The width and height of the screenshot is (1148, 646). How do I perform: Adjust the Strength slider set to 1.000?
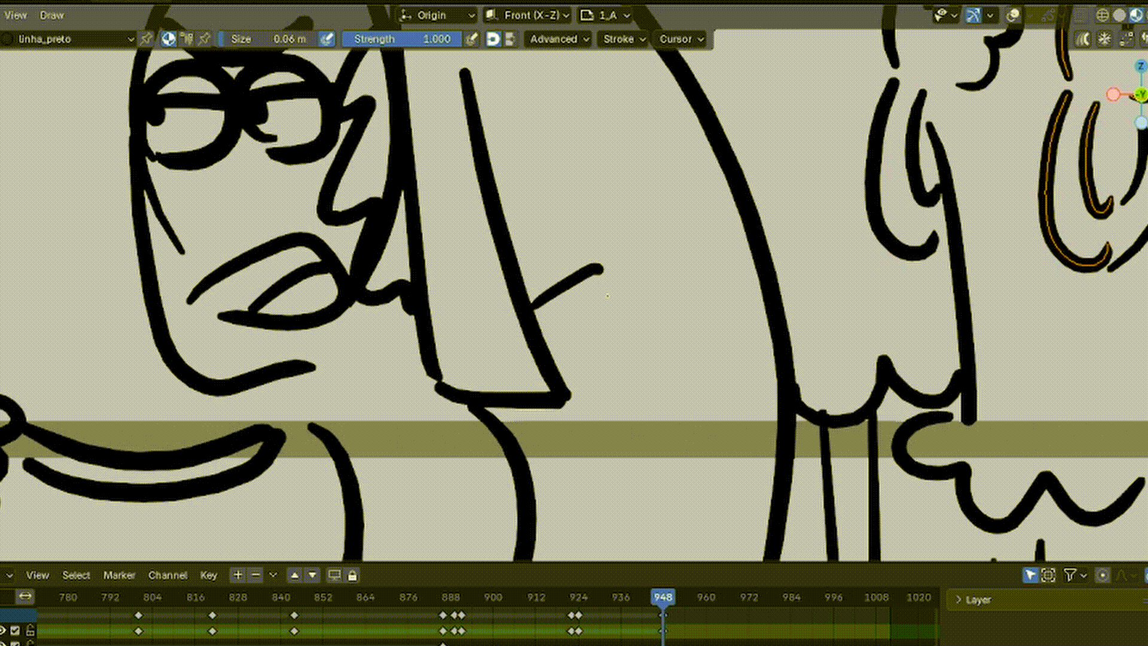(402, 39)
